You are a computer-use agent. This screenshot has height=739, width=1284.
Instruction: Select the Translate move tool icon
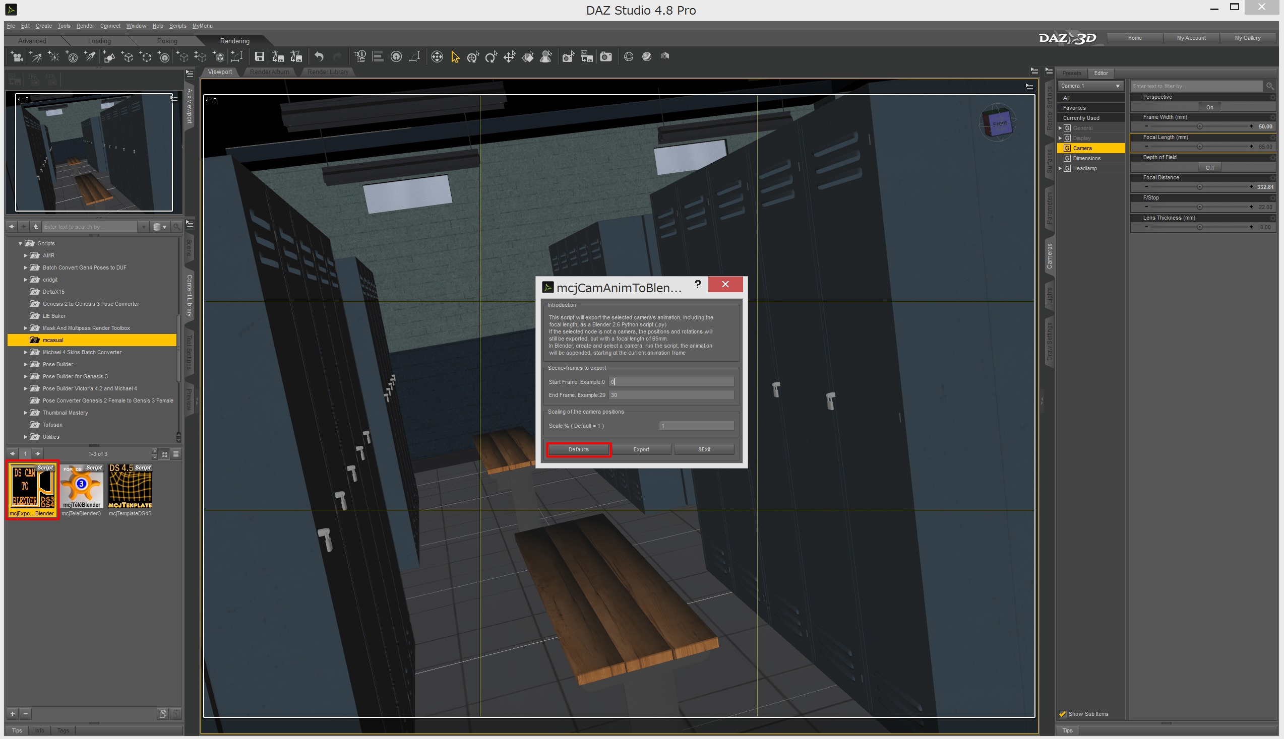pos(510,57)
